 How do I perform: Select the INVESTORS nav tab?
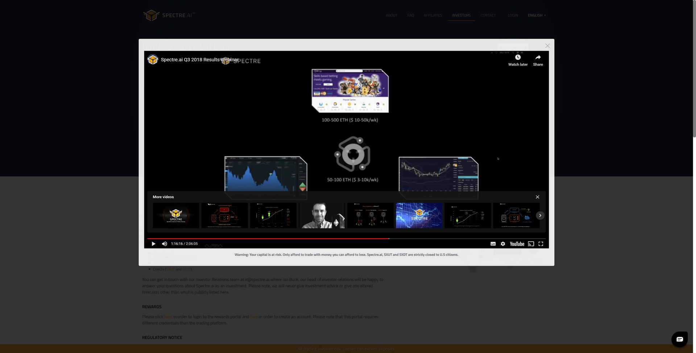[x=461, y=15]
